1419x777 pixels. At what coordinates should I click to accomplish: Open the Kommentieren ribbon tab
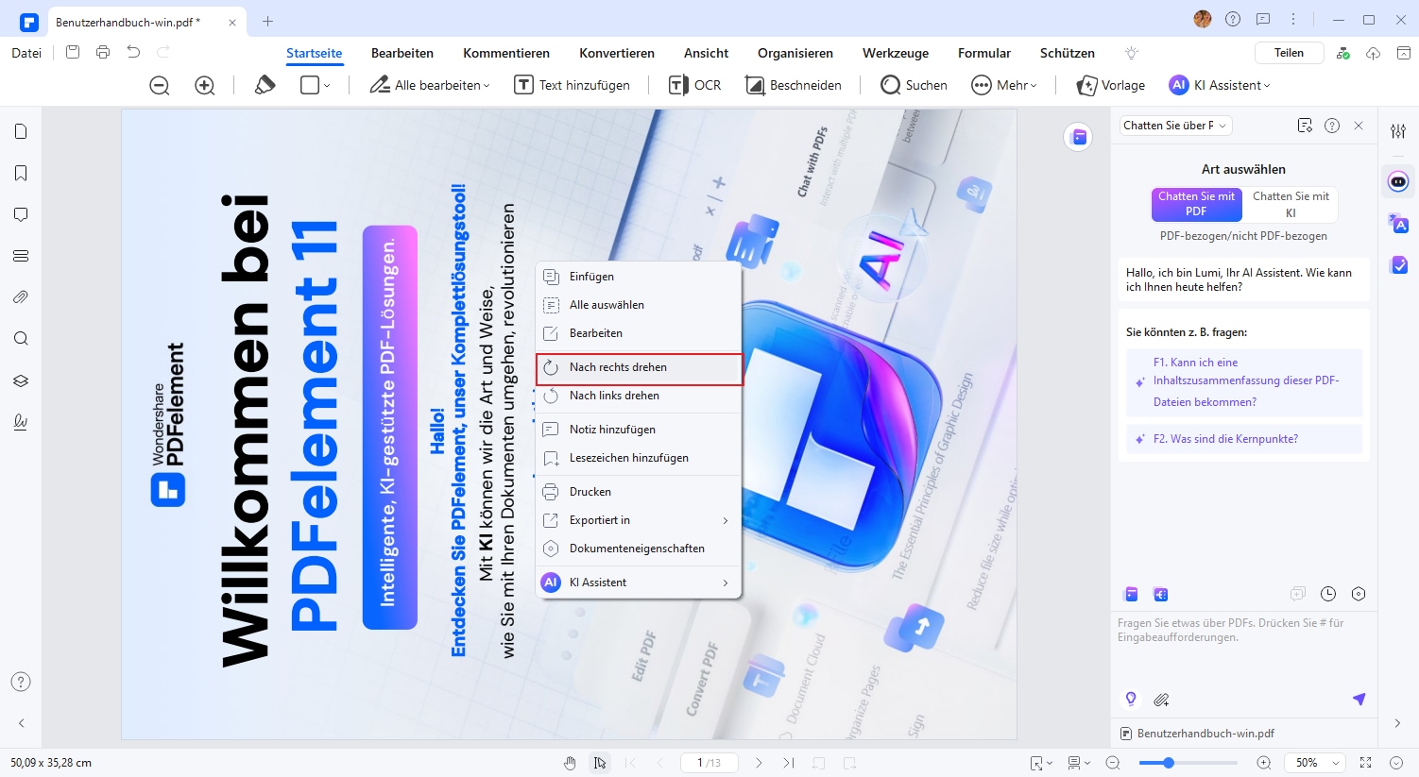tap(506, 53)
